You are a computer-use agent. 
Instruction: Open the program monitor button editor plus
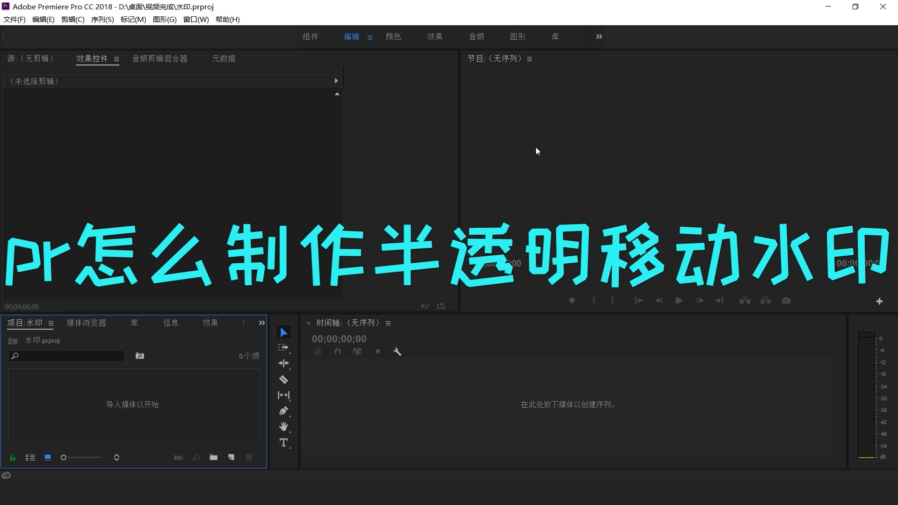coord(879,301)
